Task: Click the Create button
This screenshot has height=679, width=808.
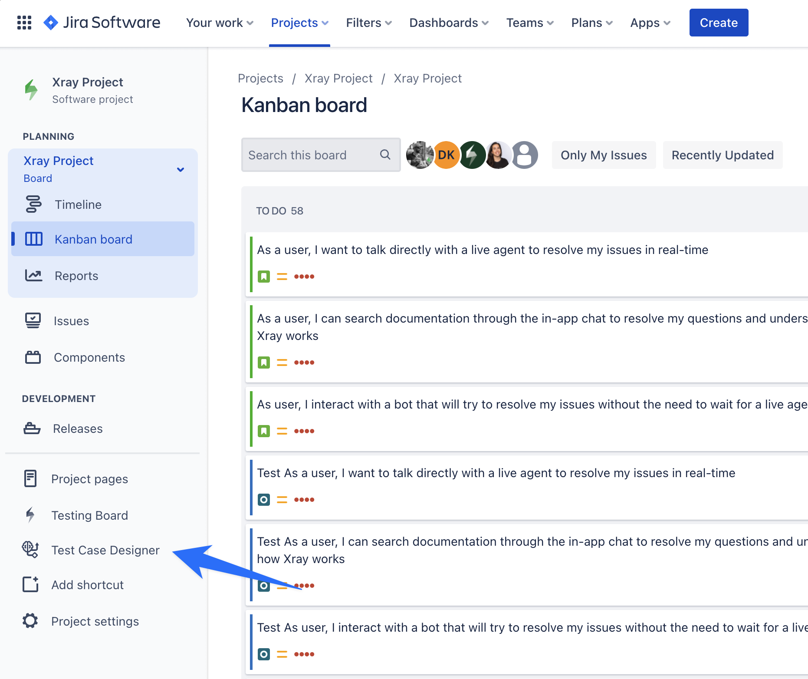Action: point(719,23)
